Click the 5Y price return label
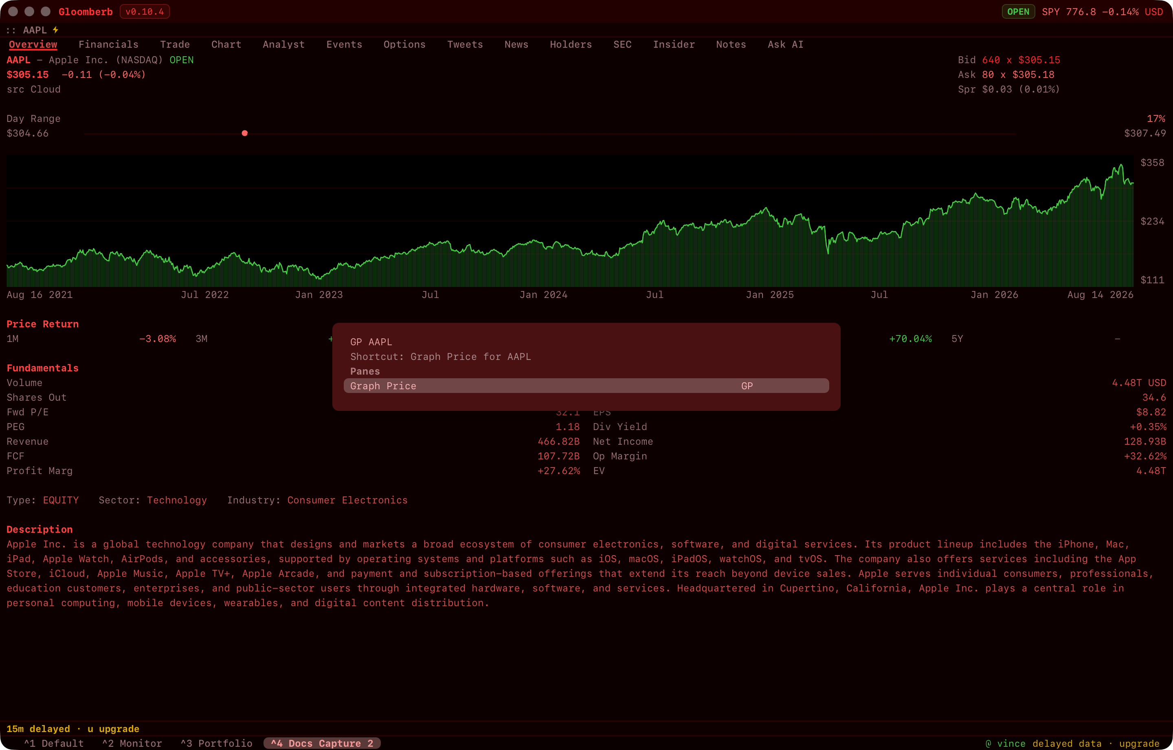The height and width of the screenshot is (750, 1173). coord(957,338)
